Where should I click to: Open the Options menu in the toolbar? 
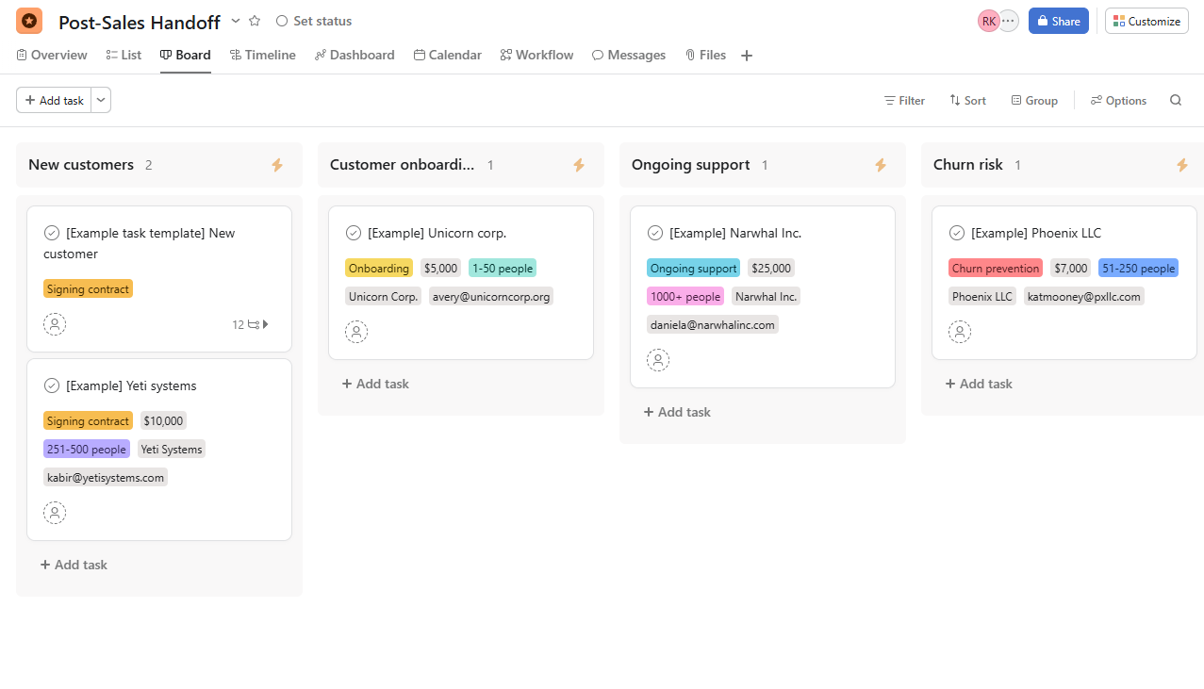1118,100
